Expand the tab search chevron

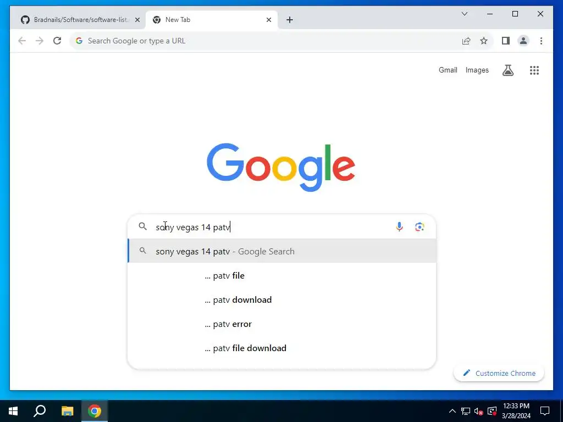pos(464,14)
